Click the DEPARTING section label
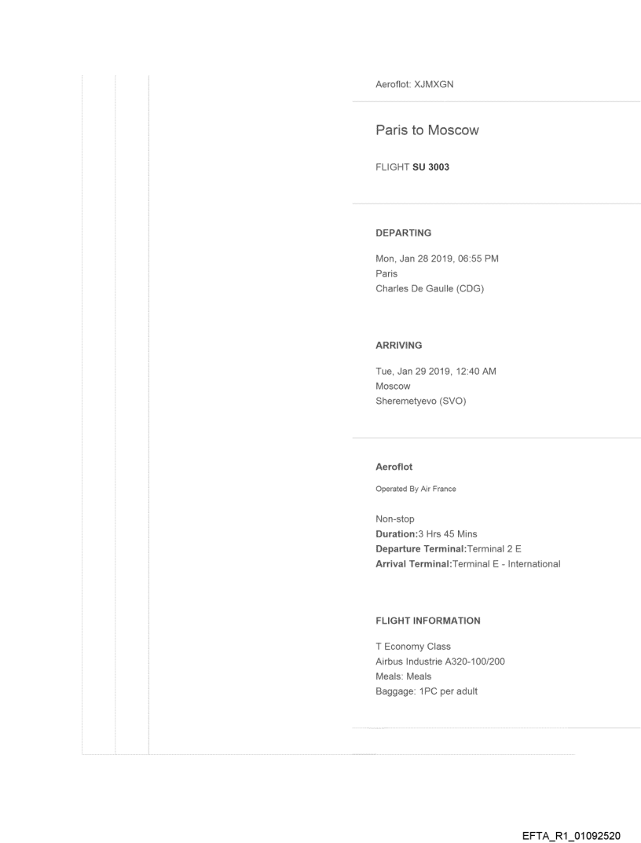This screenshot has width=641, height=843. pos(403,233)
